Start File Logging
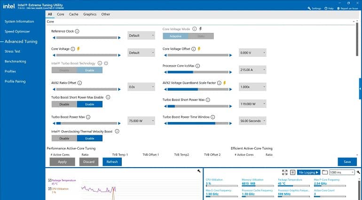 tap(308, 173)
